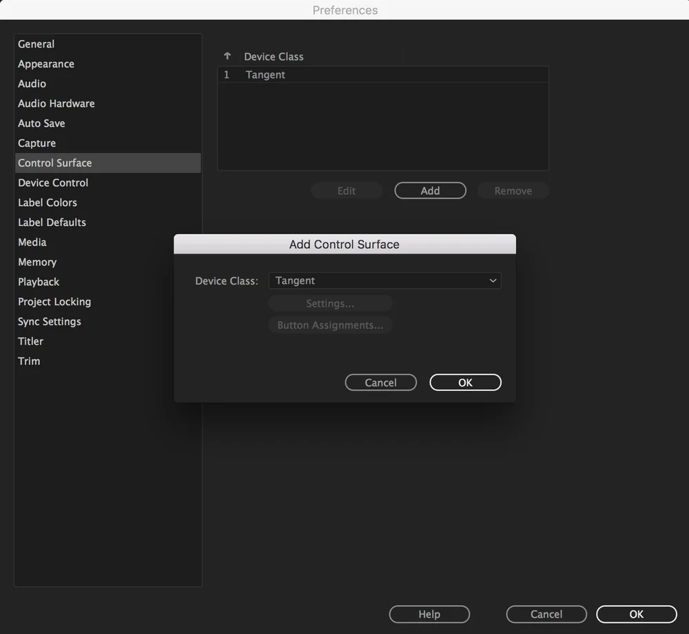Open the Audio Hardware preferences page
Image resolution: width=689 pixels, height=634 pixels.
tap(56, 103)
